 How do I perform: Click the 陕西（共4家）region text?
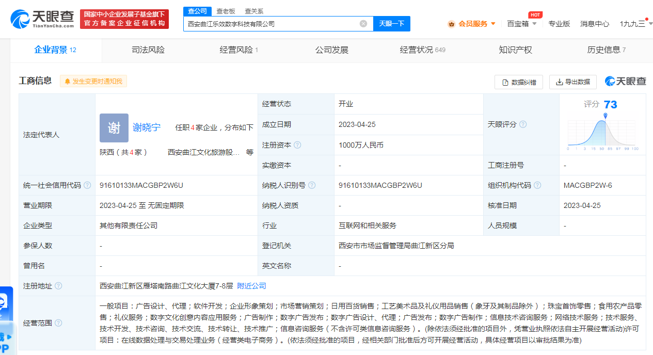tap(124, 152)
